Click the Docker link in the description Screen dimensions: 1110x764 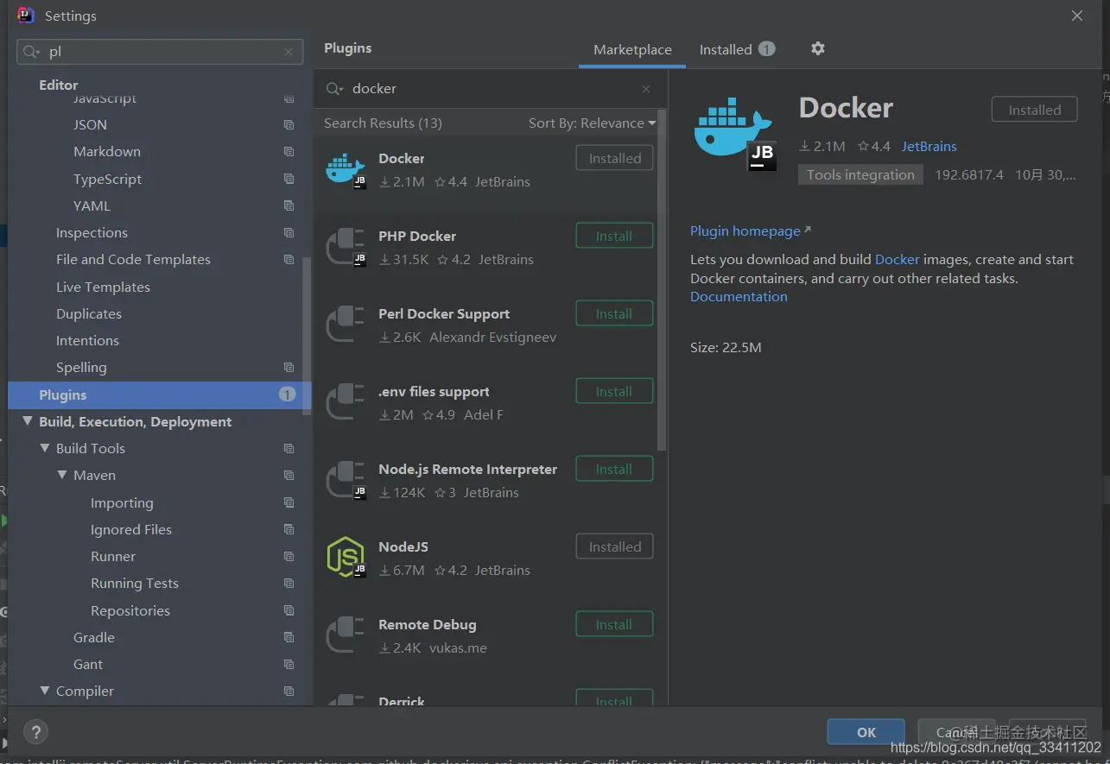coord(898,259)
